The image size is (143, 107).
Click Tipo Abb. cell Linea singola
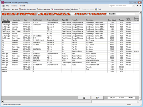point(67,62)
